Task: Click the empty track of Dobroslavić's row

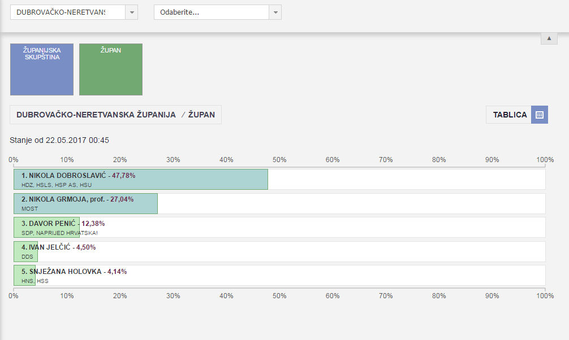Action: click(406, 180)
